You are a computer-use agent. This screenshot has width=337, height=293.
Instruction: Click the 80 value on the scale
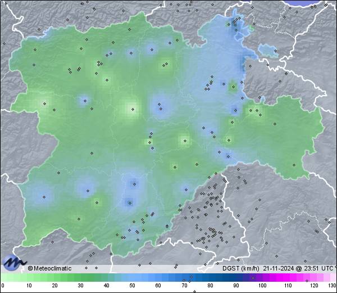210,286
